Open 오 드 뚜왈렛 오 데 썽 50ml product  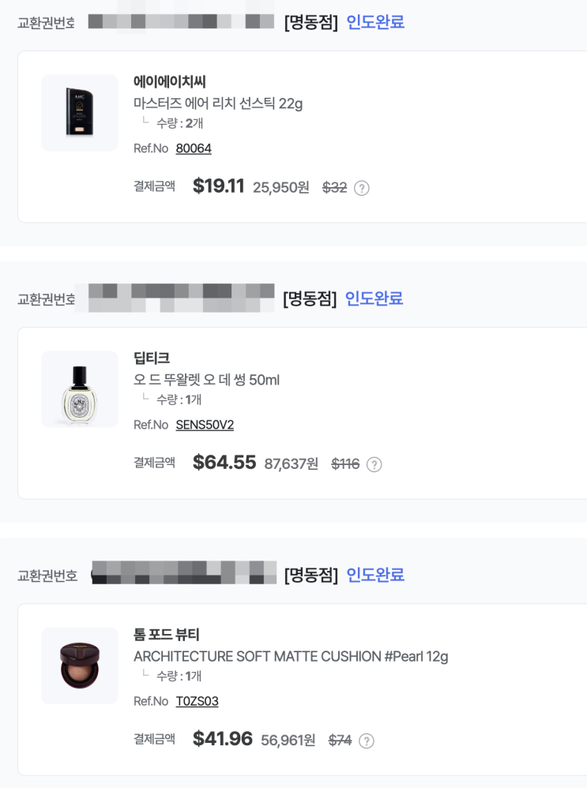tap(206, 380)
